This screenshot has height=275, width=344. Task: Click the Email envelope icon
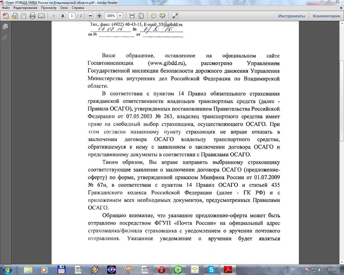[x=41, y=16]
